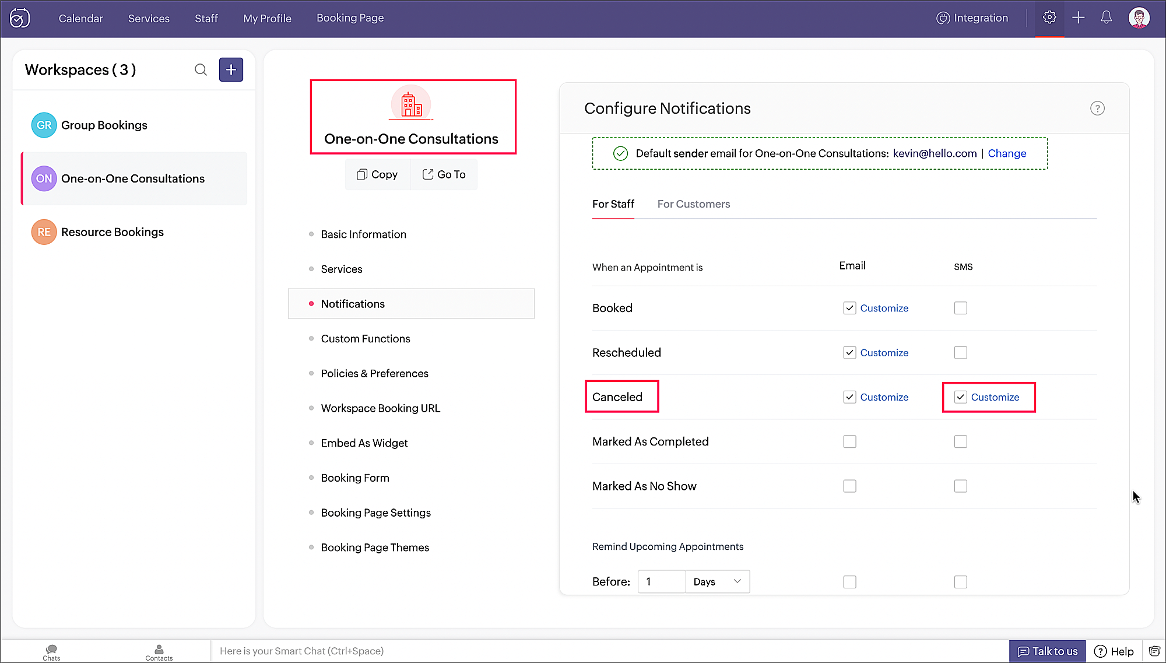Click the Go To button
Screen dimensions: 1166x663
point(444,174)
